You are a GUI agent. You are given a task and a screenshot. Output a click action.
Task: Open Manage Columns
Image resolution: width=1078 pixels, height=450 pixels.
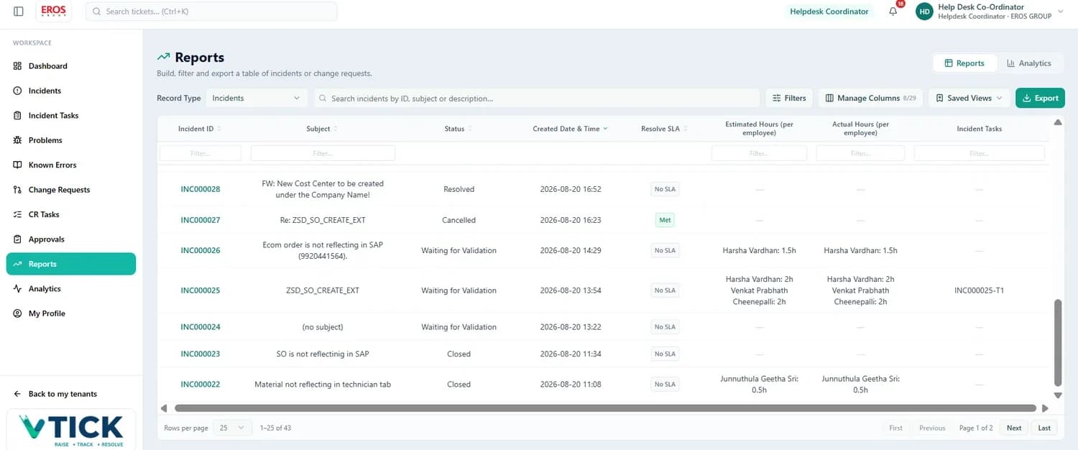coord(870,98)
